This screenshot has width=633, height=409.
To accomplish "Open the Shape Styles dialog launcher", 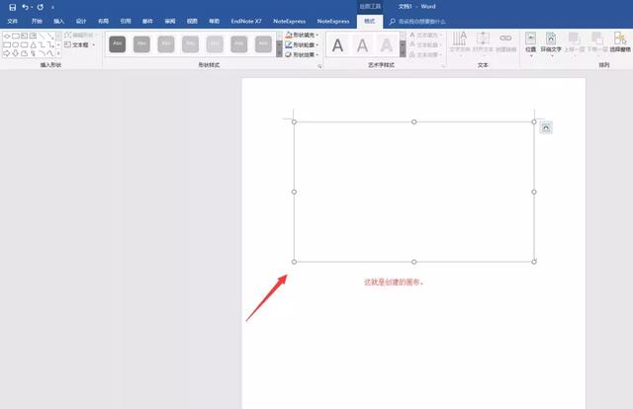I will 320,66.
